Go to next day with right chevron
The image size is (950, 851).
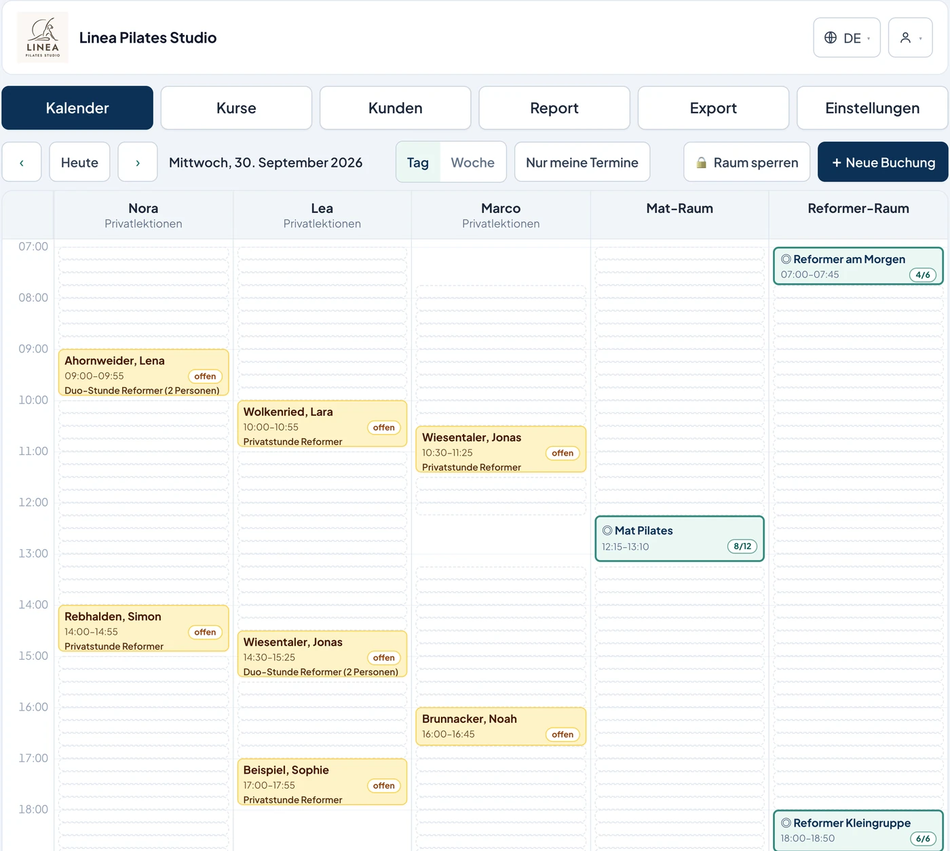(x=138, y=162)
